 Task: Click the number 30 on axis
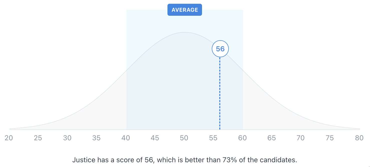pyautogui.click(x=67, y=138)
